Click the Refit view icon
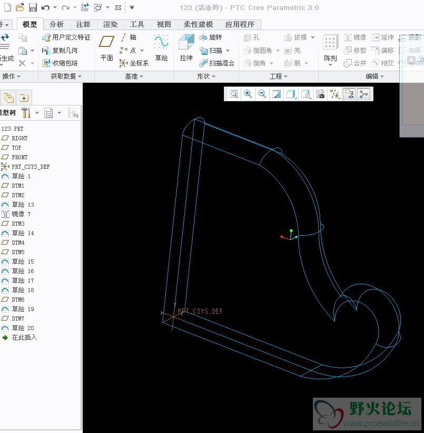The image size is (424, 433). pyautogui.click(x=234, y=94)
